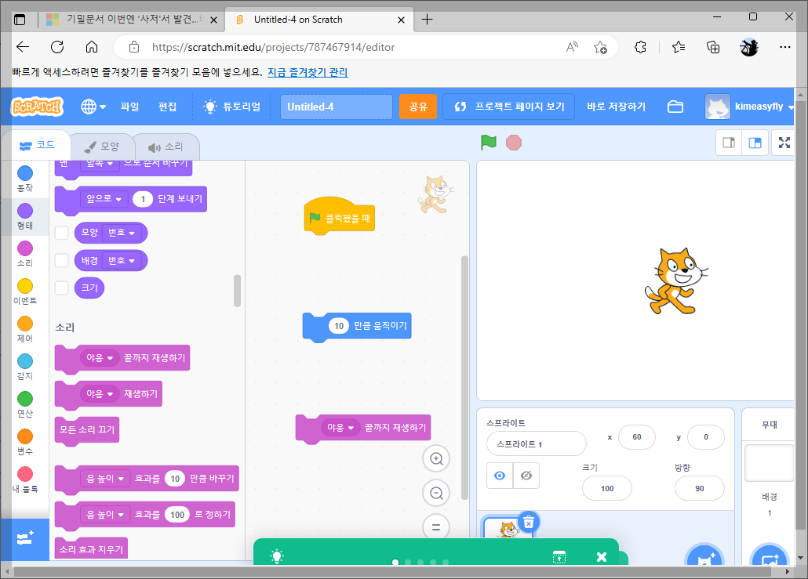Reset workspace zoom with equals icon
The width and height of the screenshot is (808, 579).
[x=436, y=527]
